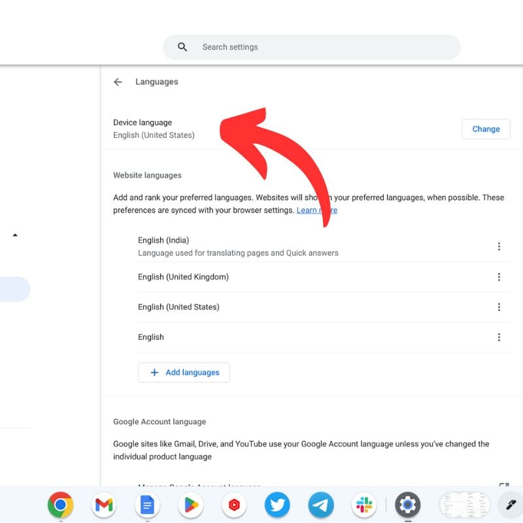Open the overflow menu for the English entry
The image size is (523, 523).
(499, 337)
